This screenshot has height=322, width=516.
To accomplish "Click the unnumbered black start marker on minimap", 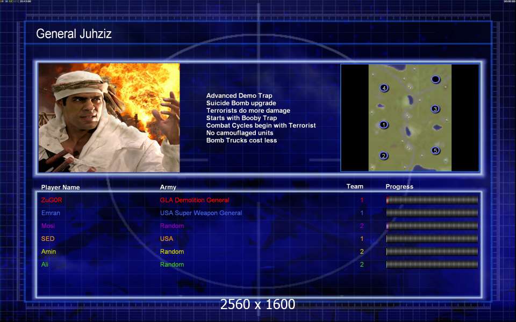I will (435, 79).
